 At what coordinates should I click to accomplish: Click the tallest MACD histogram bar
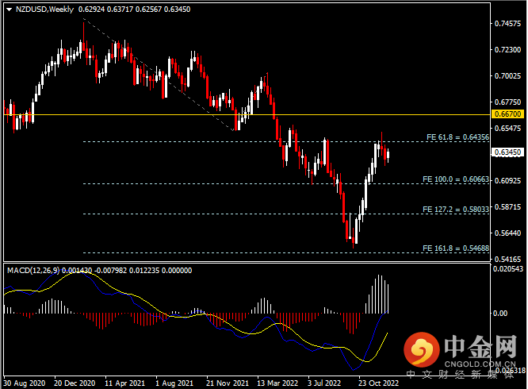(379, 294)
